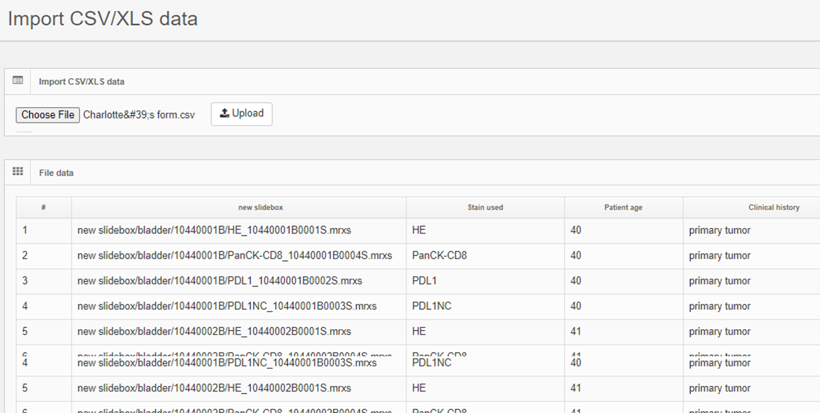Click the Choose File button
The width and height of the screenshot is (820, 413).
[48, 115]
